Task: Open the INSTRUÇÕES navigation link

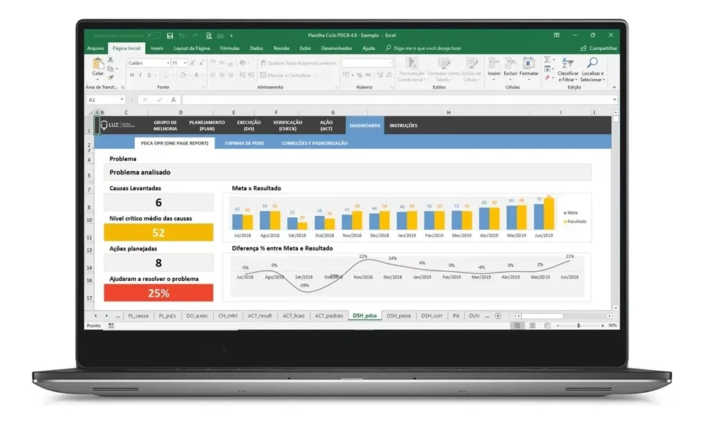Action: (x=403, y=126)
